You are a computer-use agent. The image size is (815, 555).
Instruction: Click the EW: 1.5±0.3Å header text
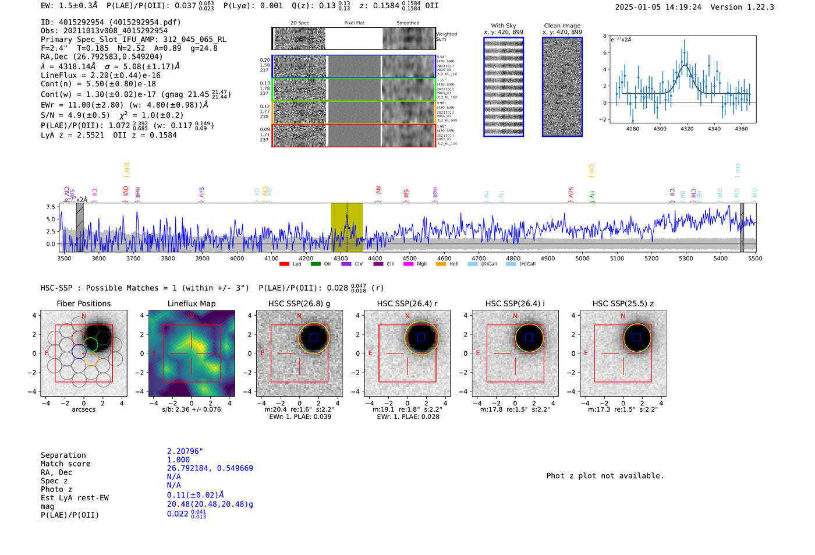(69, 5)
